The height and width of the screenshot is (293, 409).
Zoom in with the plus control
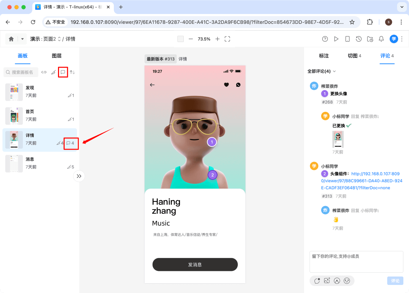click(x=218, y=39)
